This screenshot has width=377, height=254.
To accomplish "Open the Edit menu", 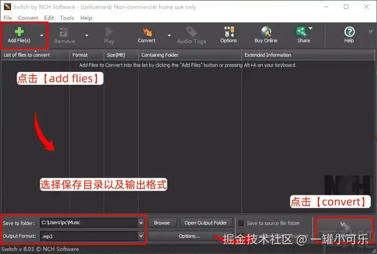I will coord(49,18).
